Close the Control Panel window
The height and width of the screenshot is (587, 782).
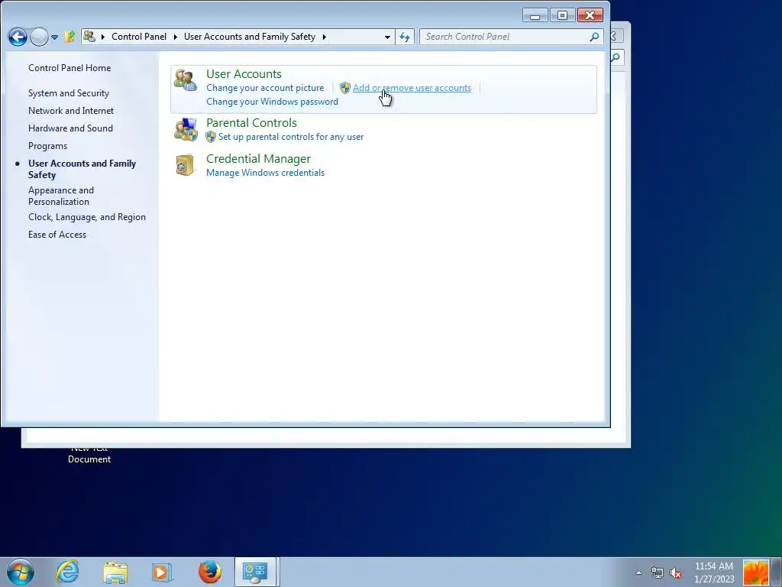pos(590,15)
